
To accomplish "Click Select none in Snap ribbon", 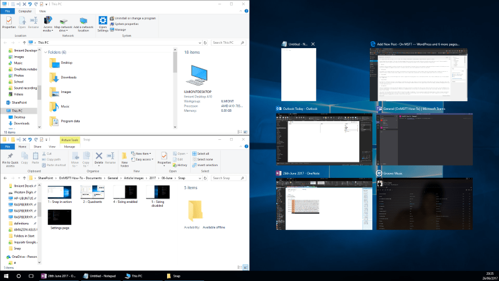I will 202,159.
